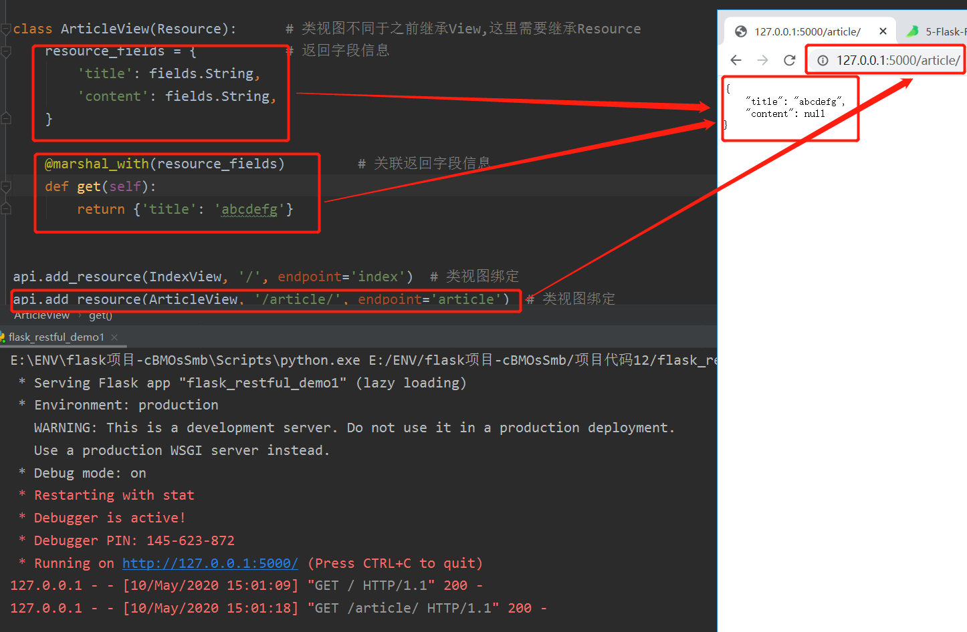Switch to the 5-Flask browser tab
This screenshot has height=632, width=967.
[x=936, y=31]
